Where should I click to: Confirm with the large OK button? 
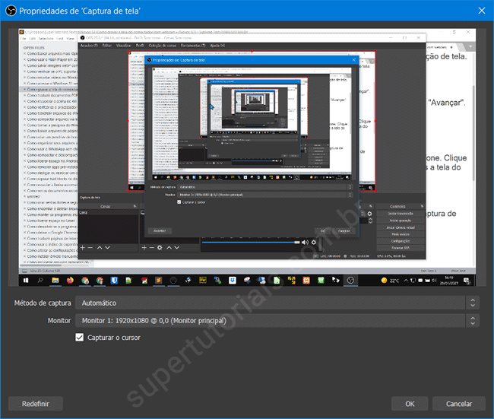[410, 404]
